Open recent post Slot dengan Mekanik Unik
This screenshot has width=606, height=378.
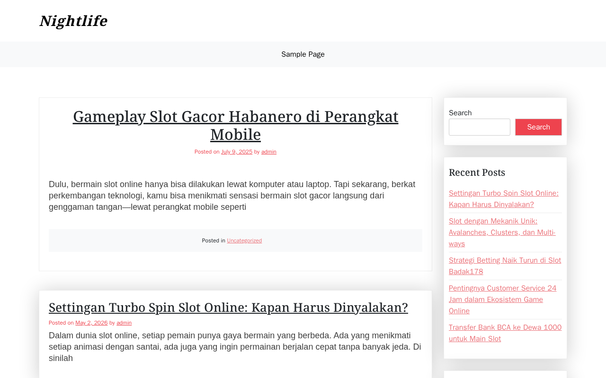(502, 232)
